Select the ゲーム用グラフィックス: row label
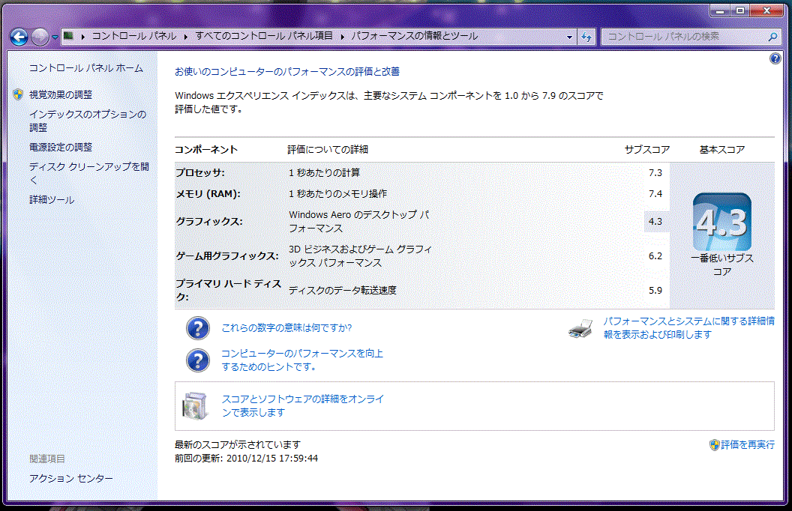 226,255
